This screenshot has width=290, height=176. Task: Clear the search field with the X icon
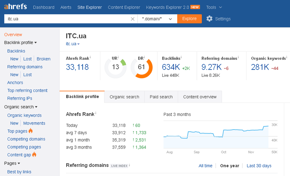click(133, 19)
